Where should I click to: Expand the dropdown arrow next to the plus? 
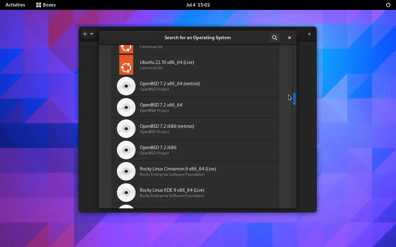(92, 34)
